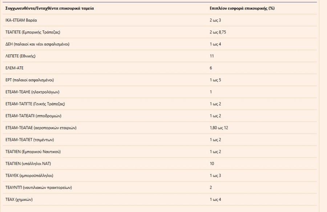Select the ΕΛΕΜ-ΑΤΕ fund name

[x=15, y=68]
